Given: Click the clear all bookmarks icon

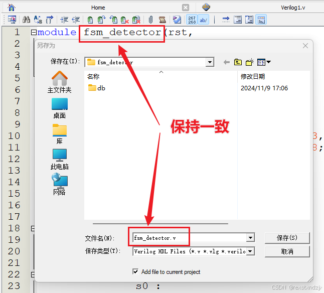Looking at the screenshot, I should point(136,20).
